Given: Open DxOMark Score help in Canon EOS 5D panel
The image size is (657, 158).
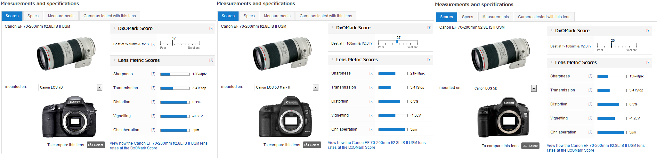Looking at the screenshot, I should click(648, 31).
